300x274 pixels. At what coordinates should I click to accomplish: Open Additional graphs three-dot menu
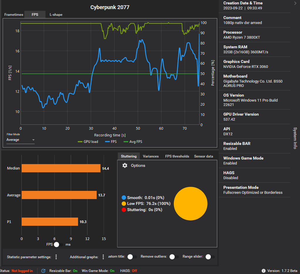click(103, 257)
